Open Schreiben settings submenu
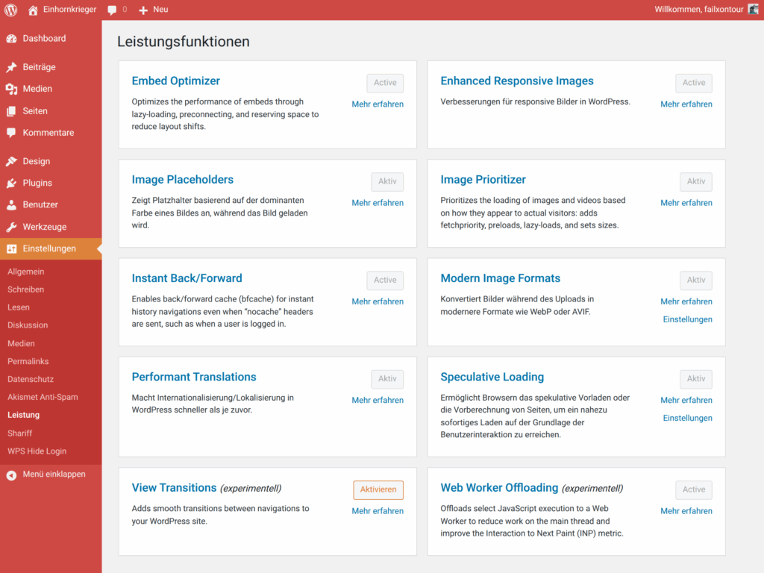The width and height of the screenshot is (764, 573). (x=26, y=289)
